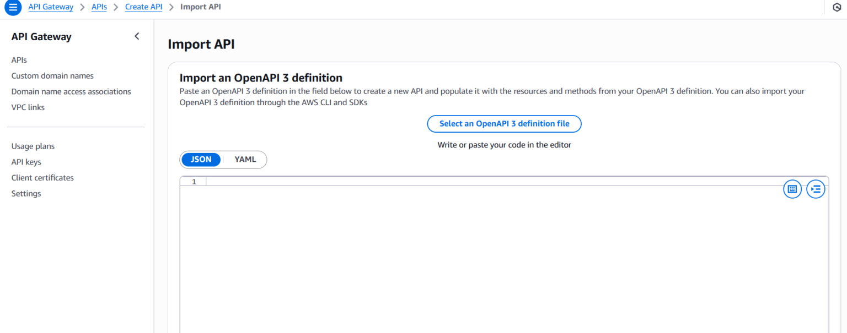Keep JSON selected in the format switcher
This screenshot has height=333, width=847.
(201, 159)
